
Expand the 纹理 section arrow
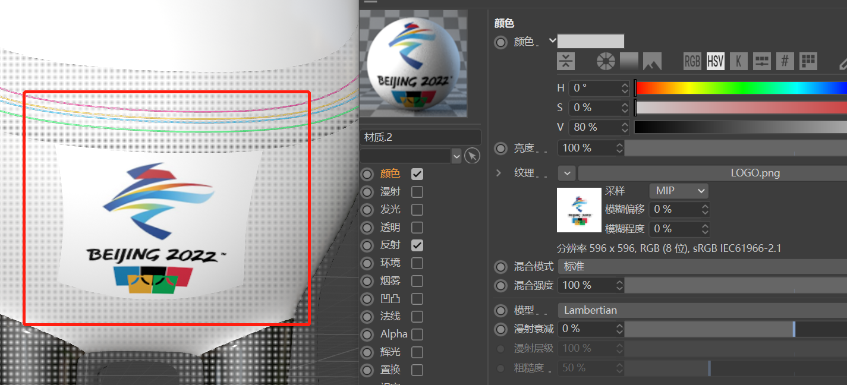click(x=499, y=173)
